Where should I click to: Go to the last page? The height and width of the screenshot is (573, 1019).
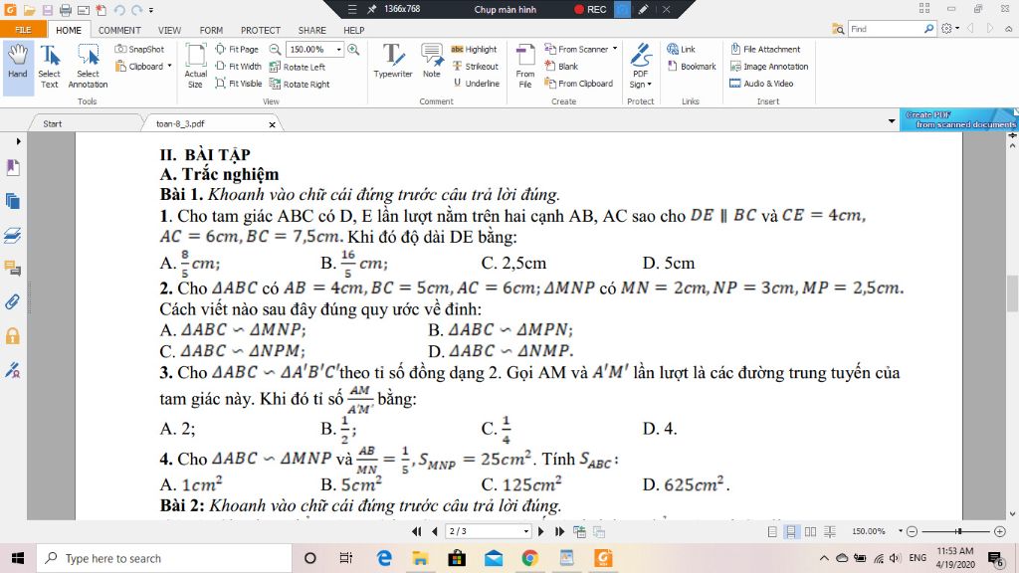click(x=559, y=531)
